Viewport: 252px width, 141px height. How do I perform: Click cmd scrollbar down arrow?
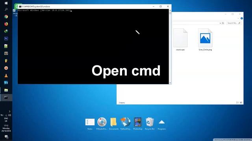[x=170, y=83]
